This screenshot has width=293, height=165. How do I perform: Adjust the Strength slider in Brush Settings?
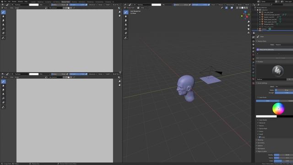284,93
